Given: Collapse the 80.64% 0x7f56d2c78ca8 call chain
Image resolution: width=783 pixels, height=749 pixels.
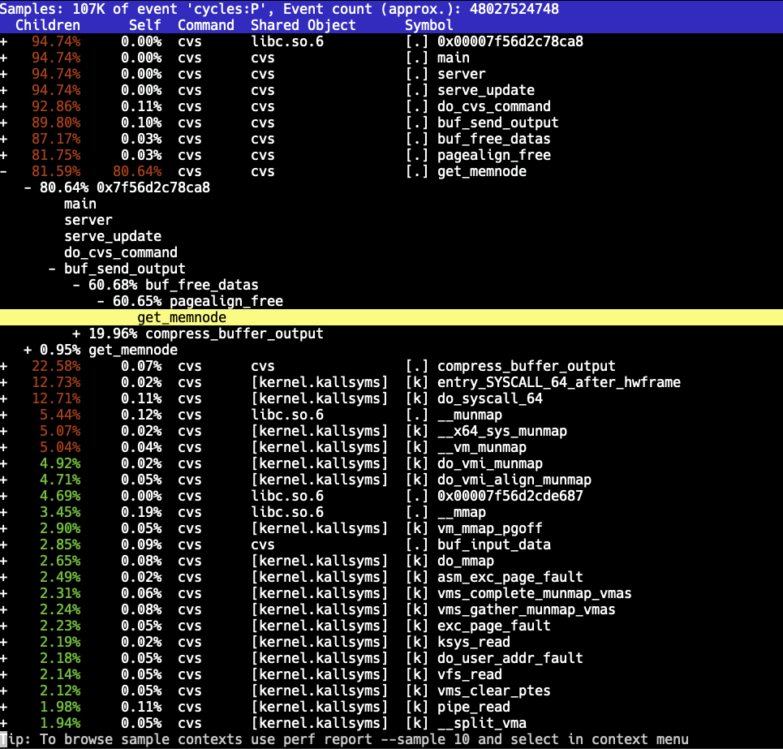Looking at the screenshot, I should tap(28, 187).
